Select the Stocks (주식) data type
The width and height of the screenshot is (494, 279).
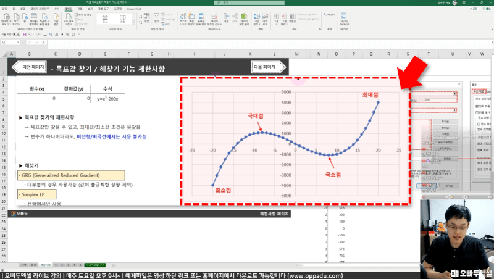pos(105,19)
